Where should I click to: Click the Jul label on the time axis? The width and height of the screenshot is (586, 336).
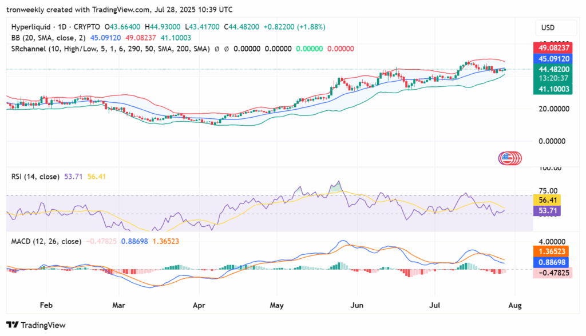[435, 305]
